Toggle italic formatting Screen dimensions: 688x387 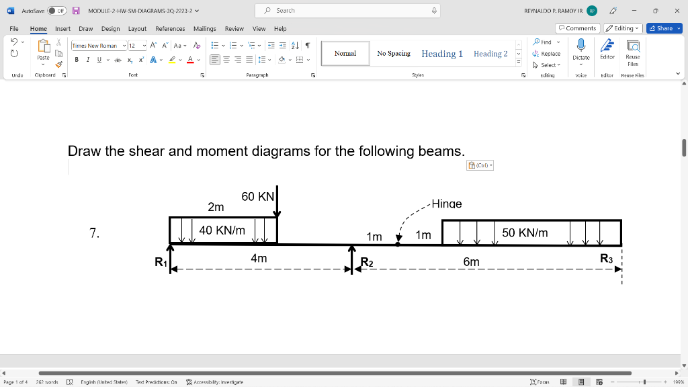pyautogui.click(x=88, y=60)
